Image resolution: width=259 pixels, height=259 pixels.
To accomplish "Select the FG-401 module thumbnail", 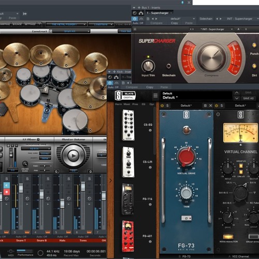I will [x=128, y=236].
